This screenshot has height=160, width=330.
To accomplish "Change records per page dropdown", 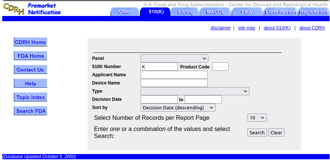I will [x=257, y=118].
